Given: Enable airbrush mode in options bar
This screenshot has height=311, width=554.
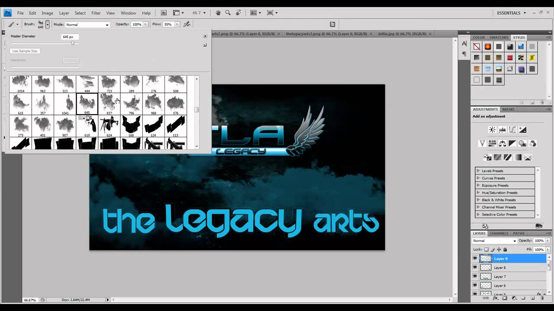Looking at the screenshot, I should (187, 24).
